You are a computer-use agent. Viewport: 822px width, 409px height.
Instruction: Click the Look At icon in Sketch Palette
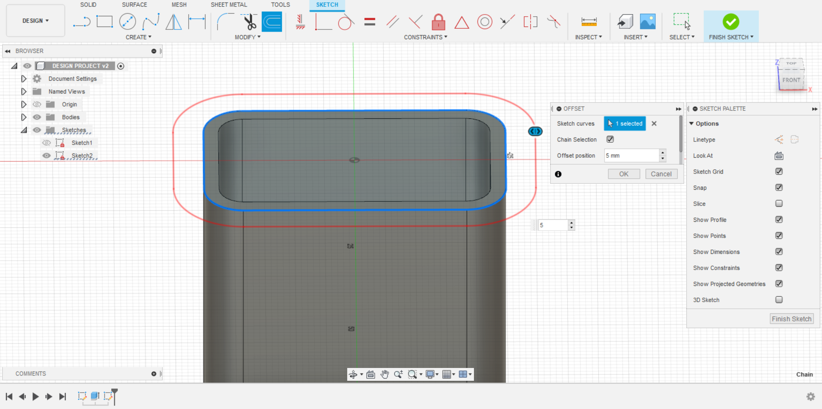pyautogui.click(x=779, y=156)
